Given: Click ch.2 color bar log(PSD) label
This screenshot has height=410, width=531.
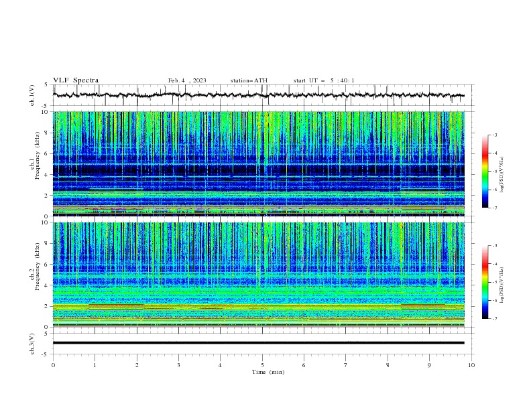Looking at the screenshot, I should click(x=502, y=285).
